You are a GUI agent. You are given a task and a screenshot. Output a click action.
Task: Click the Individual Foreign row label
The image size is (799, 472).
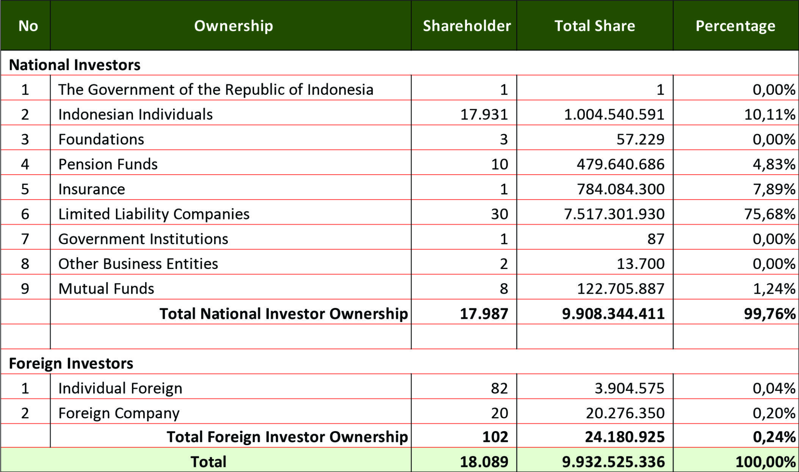coord(120,388)
